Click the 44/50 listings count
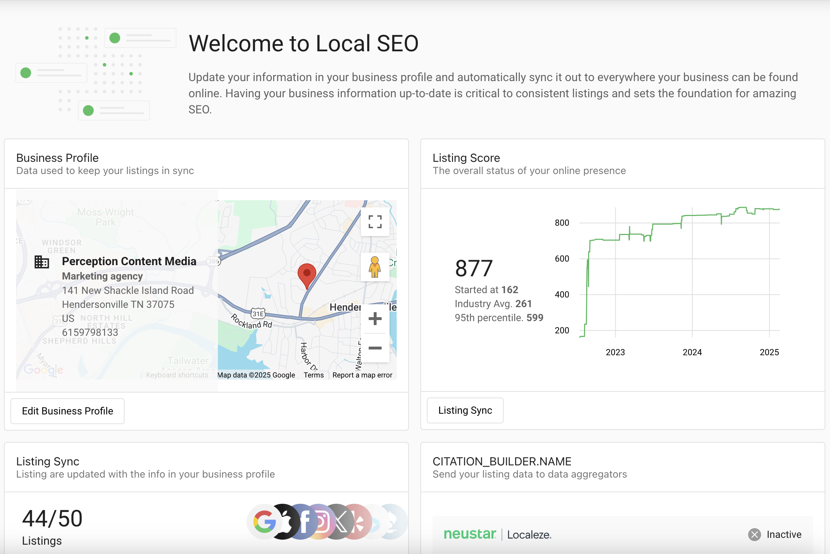Viewport: 830px width, 554px height. click(x=52, y=518)
